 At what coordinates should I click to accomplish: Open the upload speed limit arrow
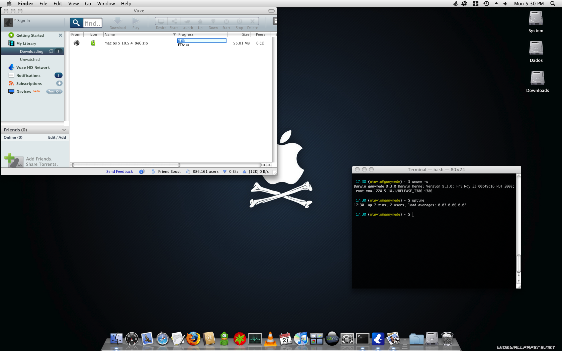(244, 171)
